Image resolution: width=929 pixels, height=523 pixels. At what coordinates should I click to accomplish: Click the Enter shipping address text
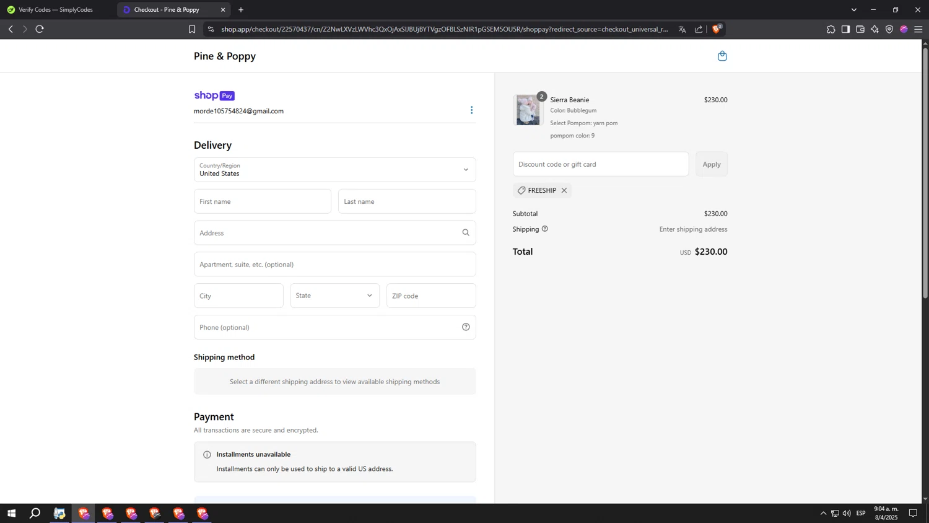click(694, 229)
